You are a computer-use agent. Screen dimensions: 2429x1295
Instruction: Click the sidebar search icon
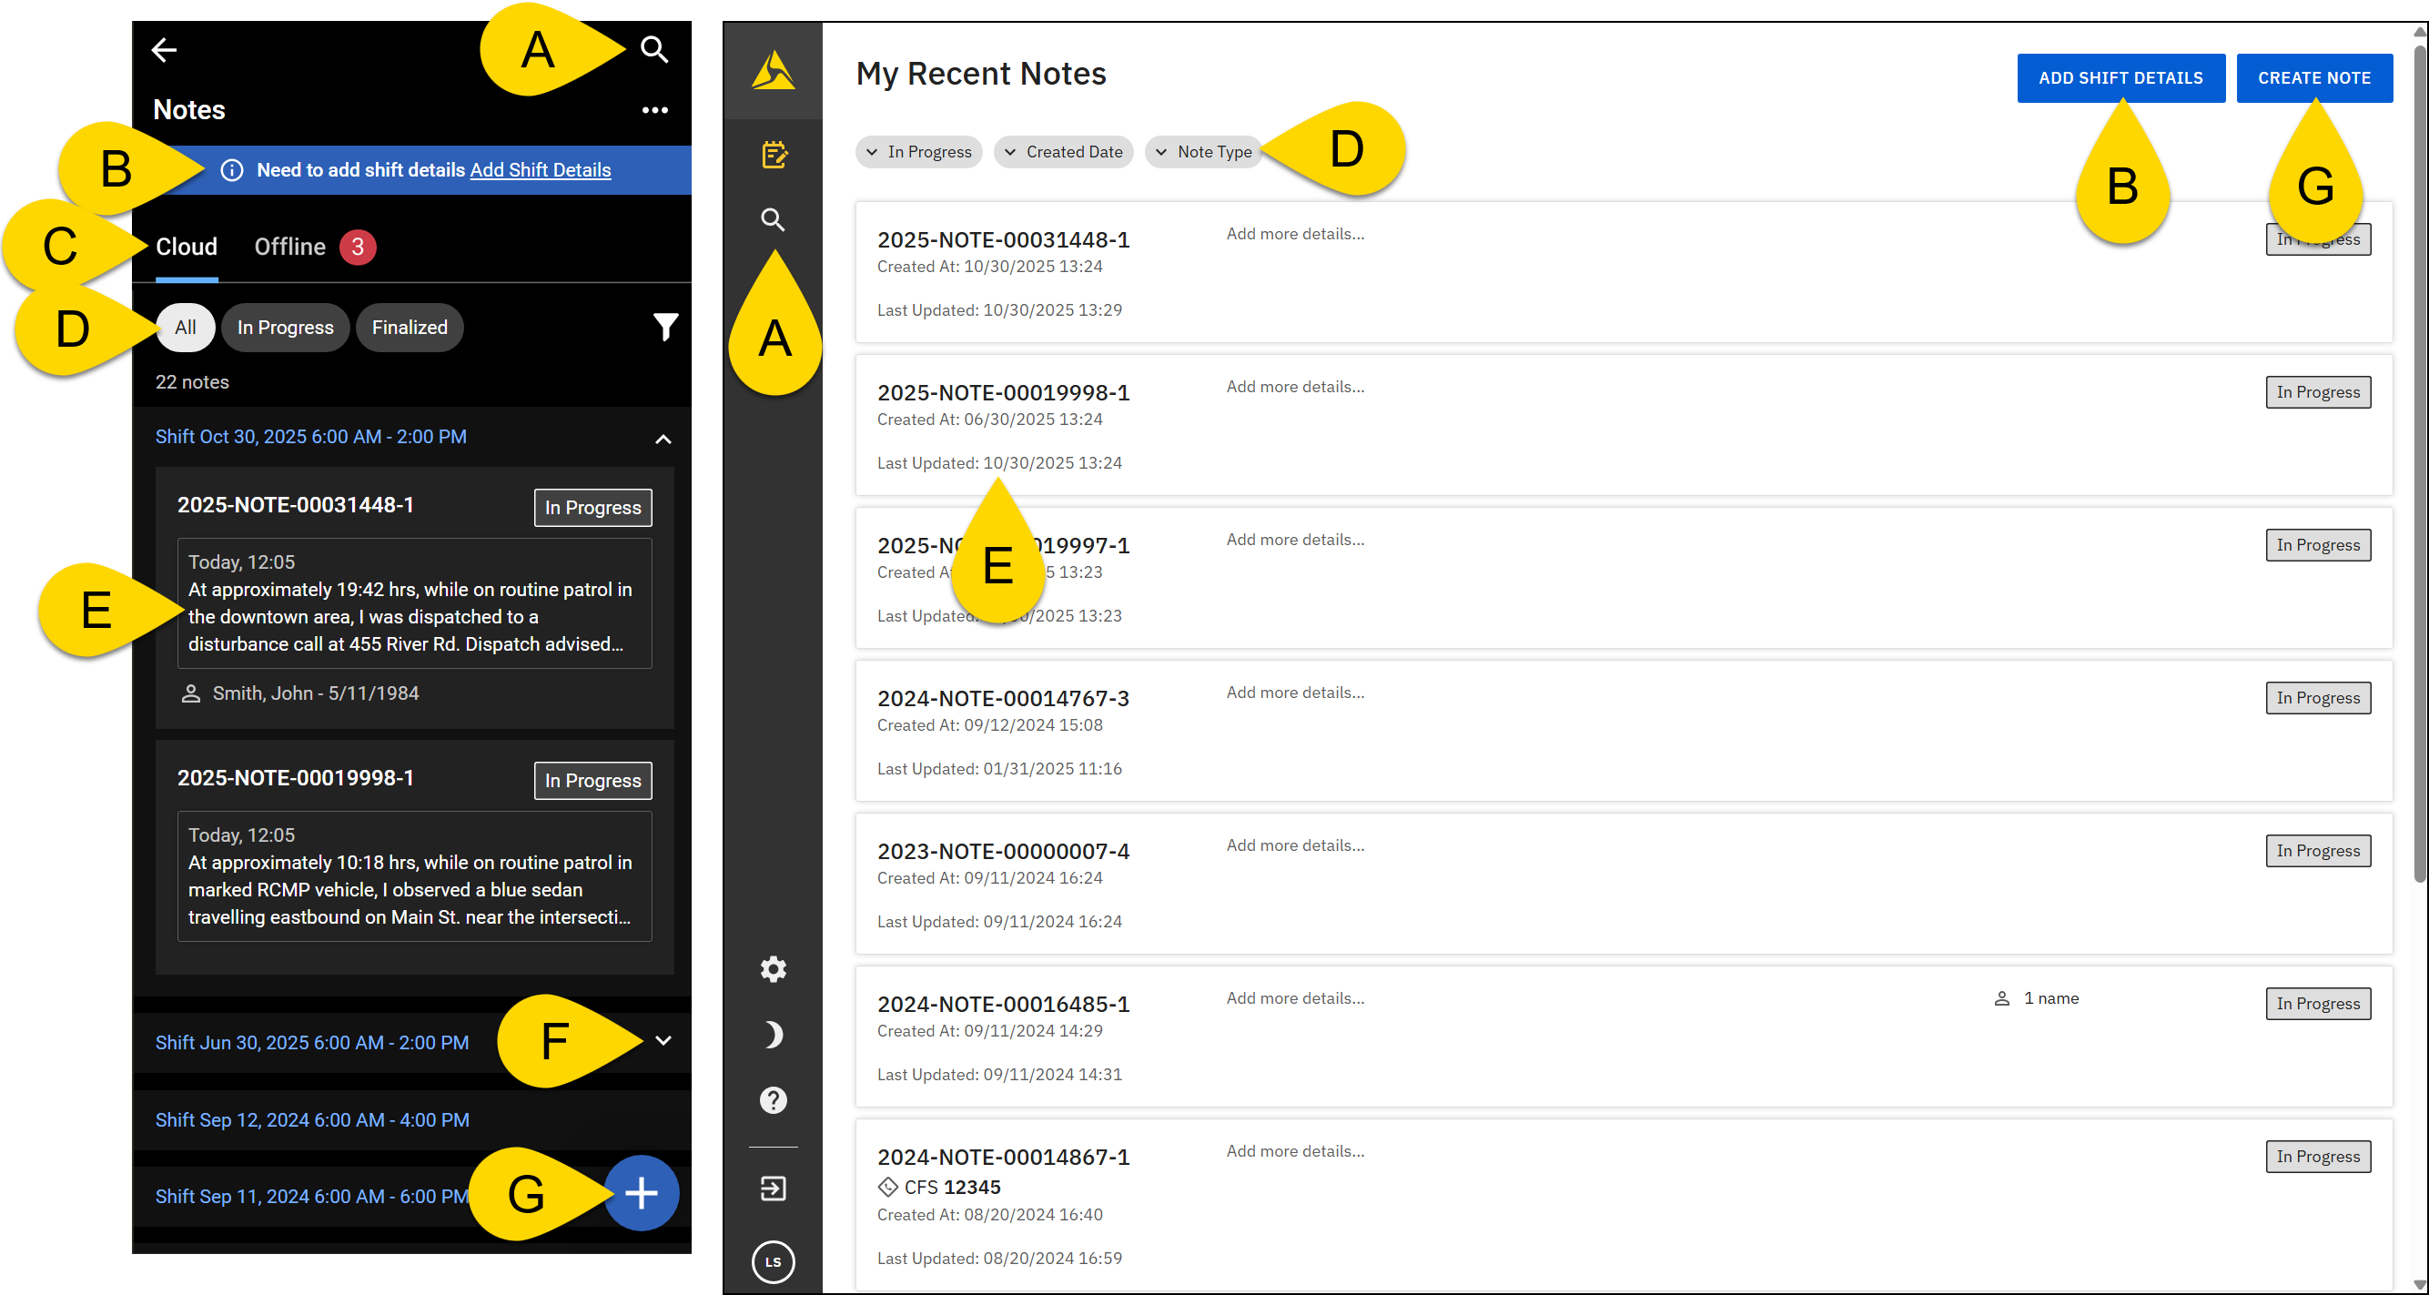pyautogui.click(x=774, y=219)
